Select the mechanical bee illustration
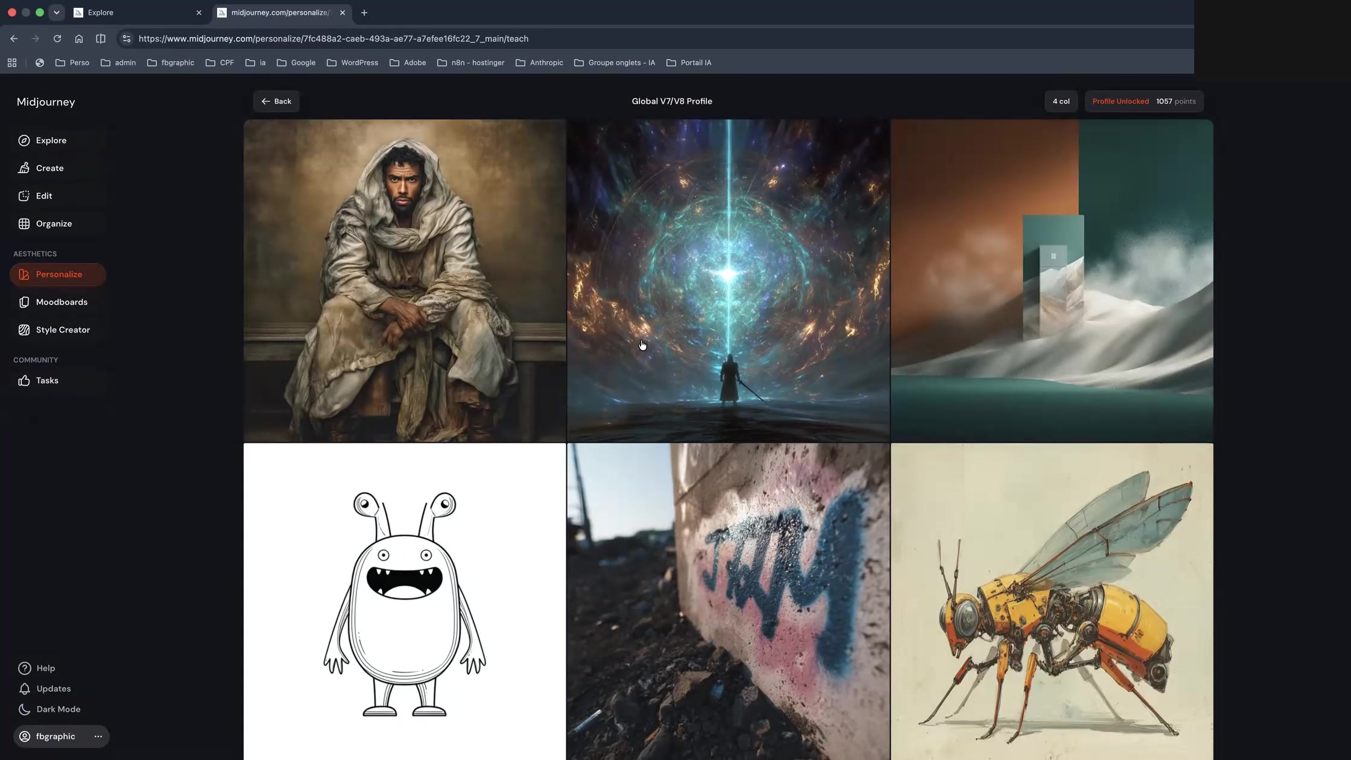Image resolution: width=1351 pixels, height=760 pixels. point(1052,602)
